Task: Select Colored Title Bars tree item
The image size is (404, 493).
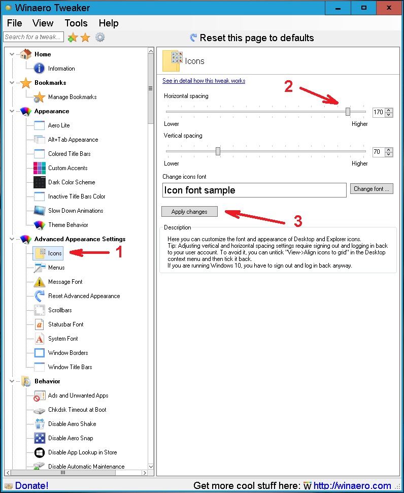Action: pos(69,154)
